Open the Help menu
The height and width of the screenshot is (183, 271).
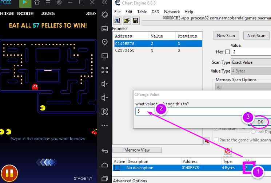pos(189,12)
